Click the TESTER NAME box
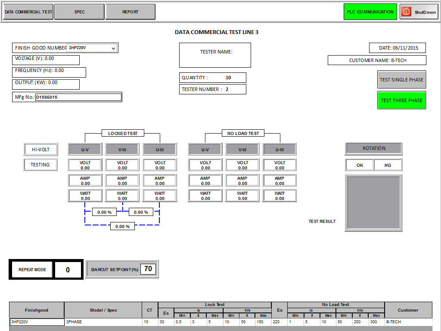This screenshot has height=331, width=441. (x=215, y=55)
